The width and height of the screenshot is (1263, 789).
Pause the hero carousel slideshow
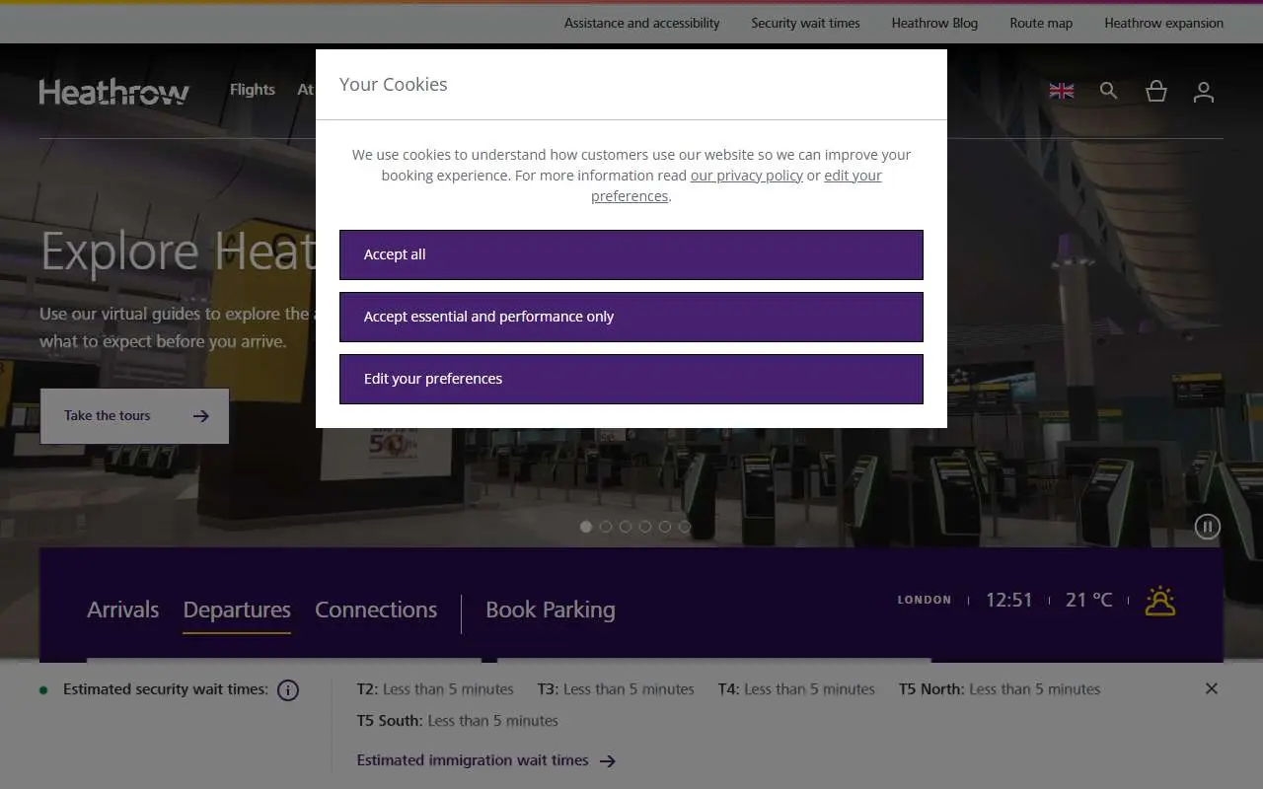click(x=1208, y=527)
